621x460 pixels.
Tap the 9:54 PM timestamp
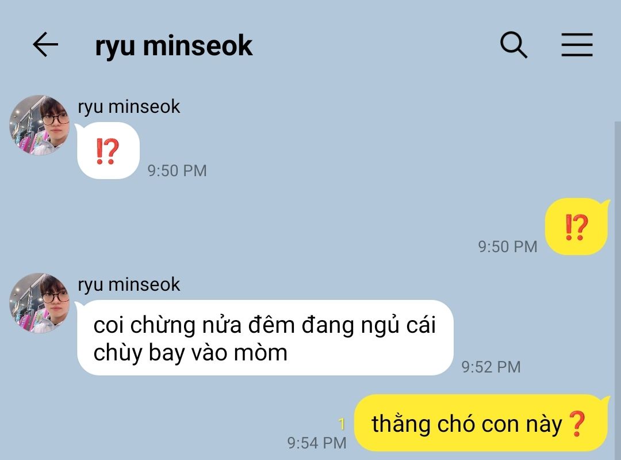click(x=317, y=443)
